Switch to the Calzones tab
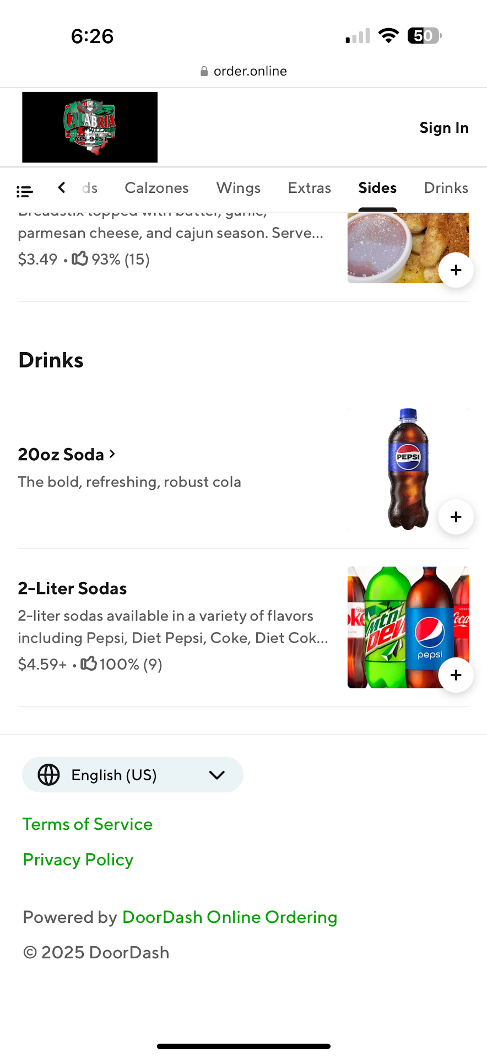The height and width of the screenshot is (1058, 487). [156, 188]
